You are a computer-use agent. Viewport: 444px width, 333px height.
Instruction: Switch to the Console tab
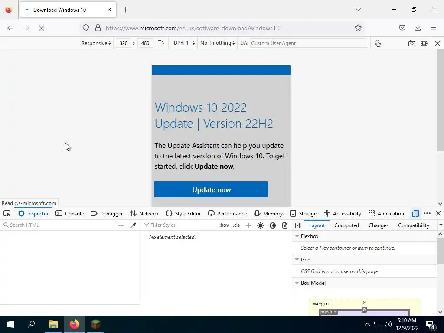(x=70, y=213)
